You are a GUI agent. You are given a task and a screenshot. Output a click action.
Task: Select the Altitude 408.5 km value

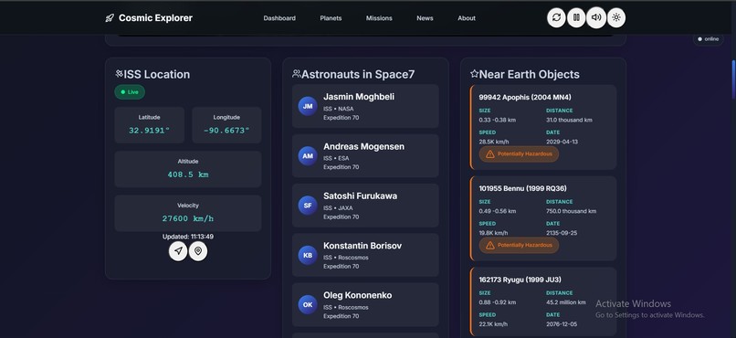(x=188, y=174)
